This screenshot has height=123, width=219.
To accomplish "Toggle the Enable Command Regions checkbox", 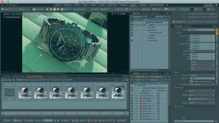I will coord(192,81).
